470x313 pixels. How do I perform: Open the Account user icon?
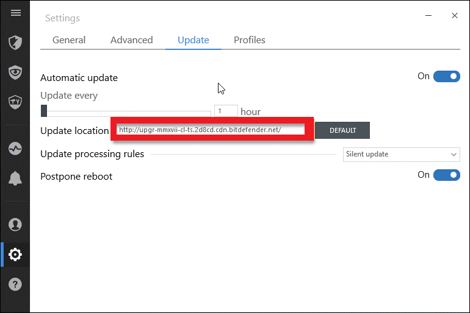[15, 225]
